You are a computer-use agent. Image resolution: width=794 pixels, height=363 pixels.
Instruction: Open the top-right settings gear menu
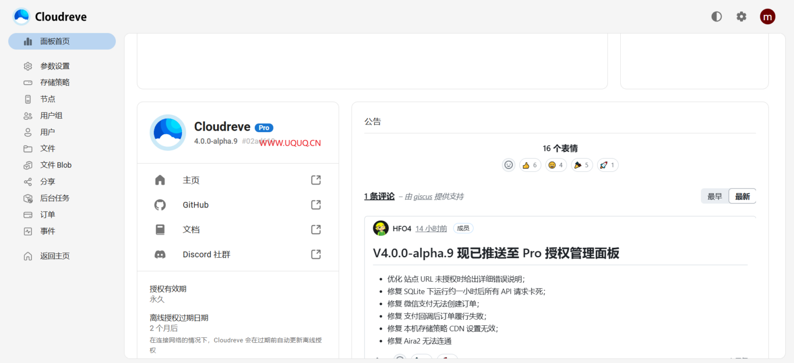[x=741, y=16]
